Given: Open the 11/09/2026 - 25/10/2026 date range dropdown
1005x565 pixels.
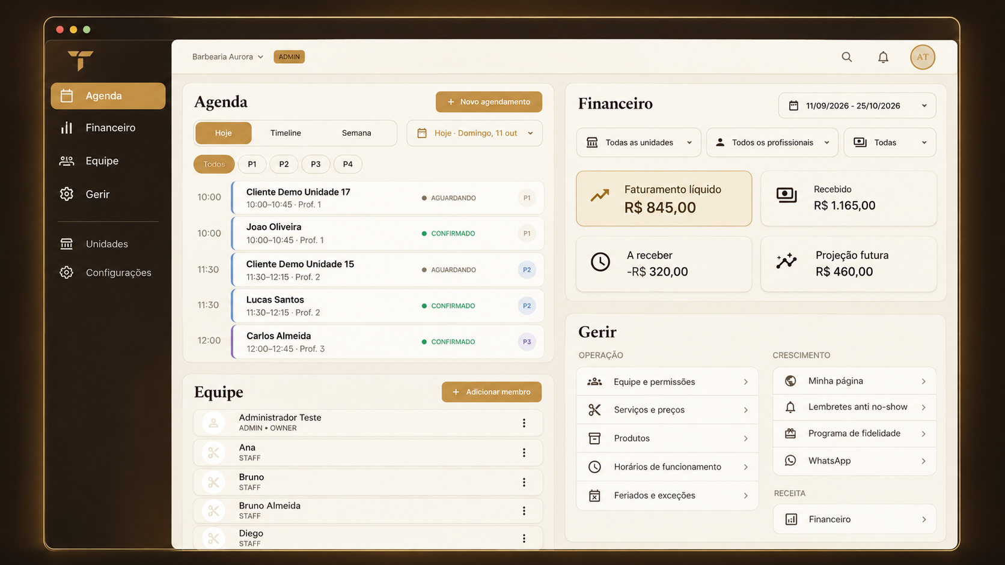Looking at the screenshot, I should 857,106.
